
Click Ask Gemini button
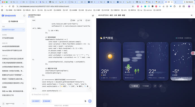(x=188, y=2)
